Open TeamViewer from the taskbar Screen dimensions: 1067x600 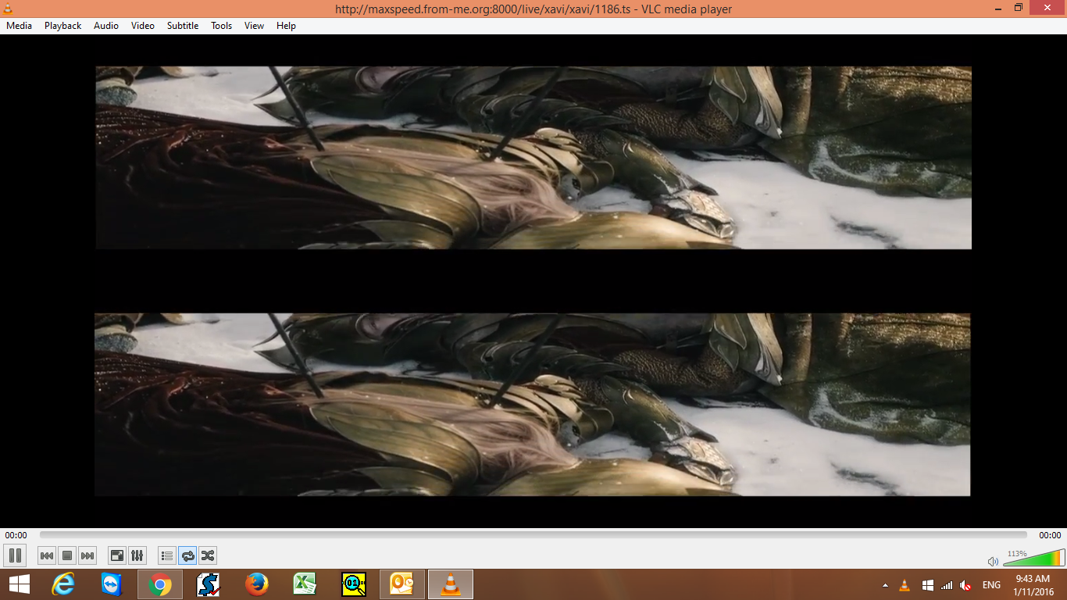112,584
